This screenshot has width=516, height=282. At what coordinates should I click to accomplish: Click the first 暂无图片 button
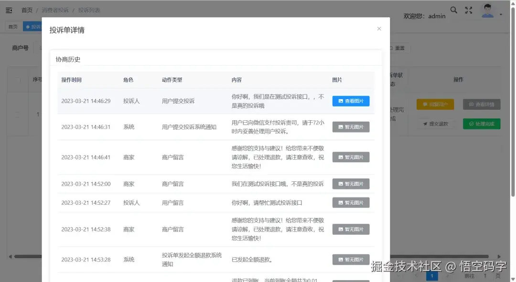coord(351,126)
